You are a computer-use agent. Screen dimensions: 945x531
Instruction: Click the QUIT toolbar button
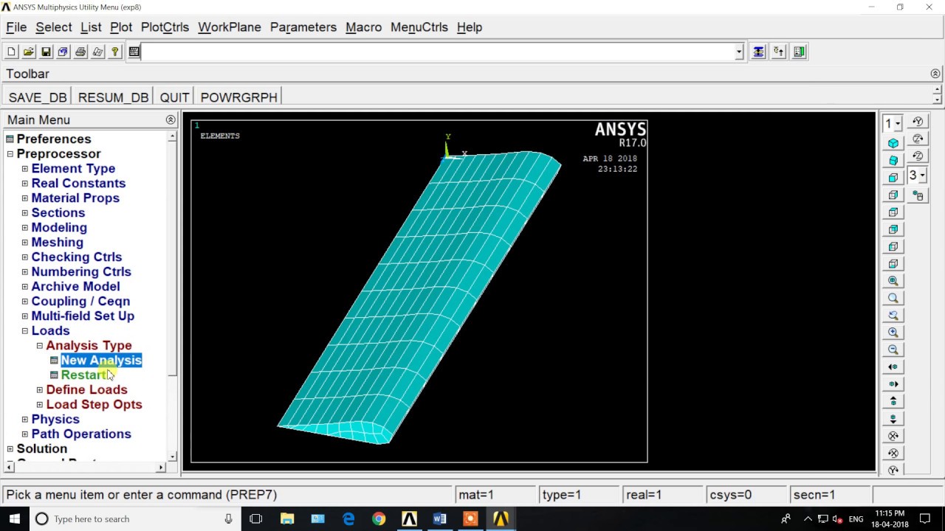[174, 97]
